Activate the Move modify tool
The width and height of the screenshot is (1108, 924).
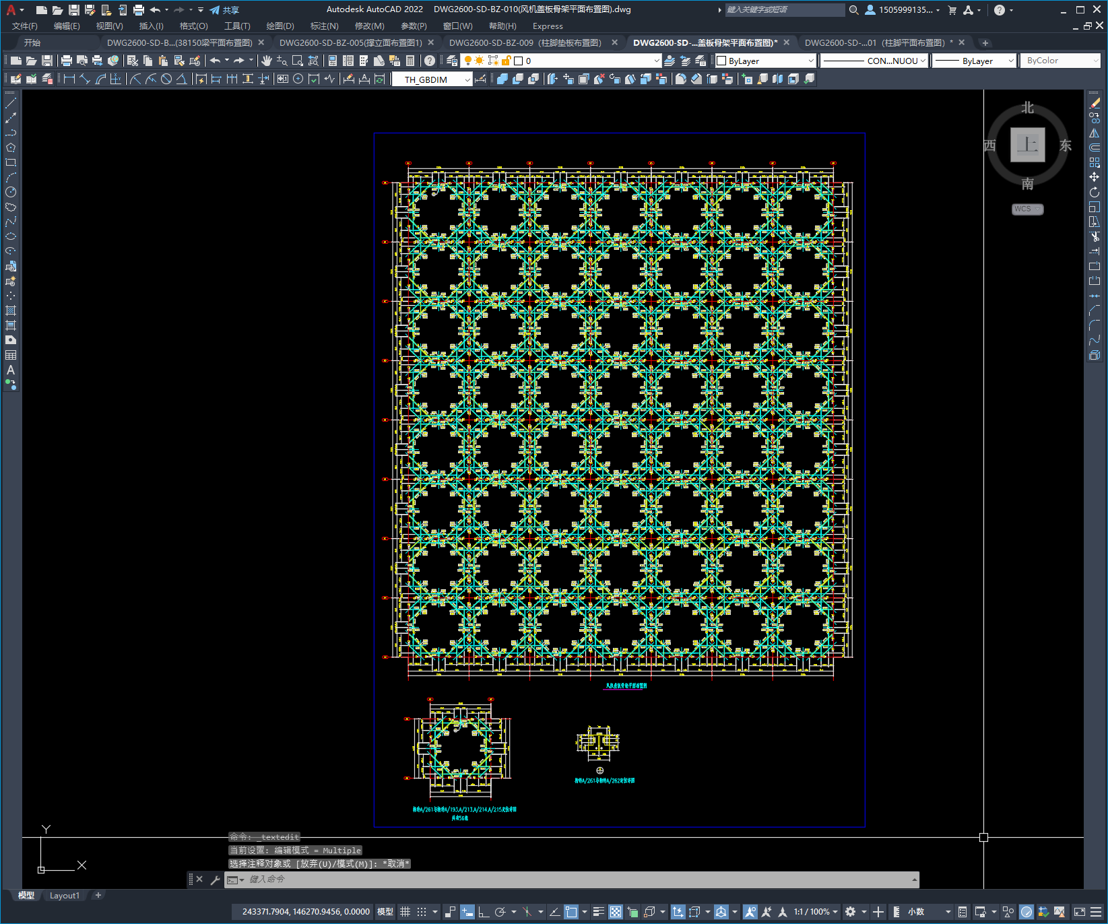point(1095,177)
